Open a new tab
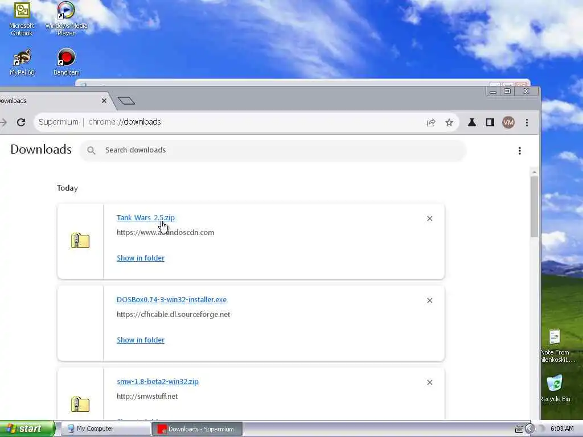583x437 pixels. tap(126, 101)
